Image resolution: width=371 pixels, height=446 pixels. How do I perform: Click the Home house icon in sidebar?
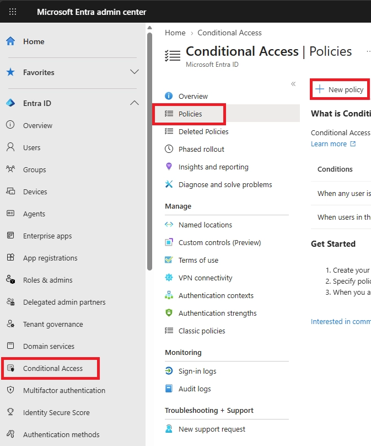10,41
